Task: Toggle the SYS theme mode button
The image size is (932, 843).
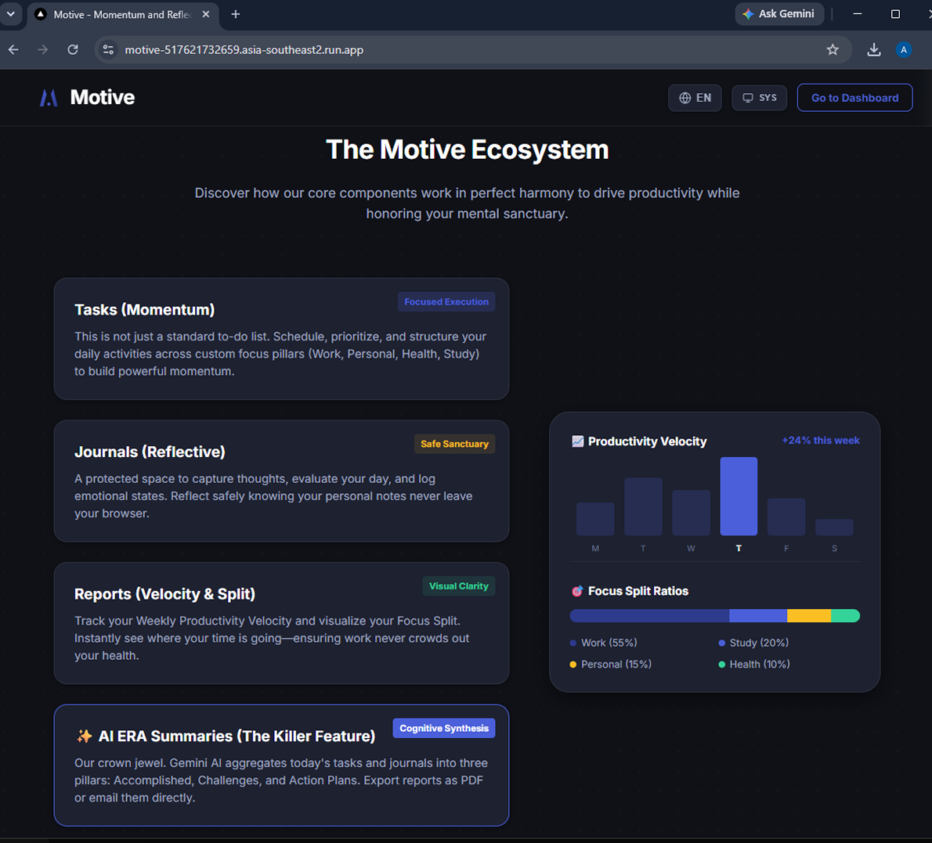Action: click(x=759, y=97)
